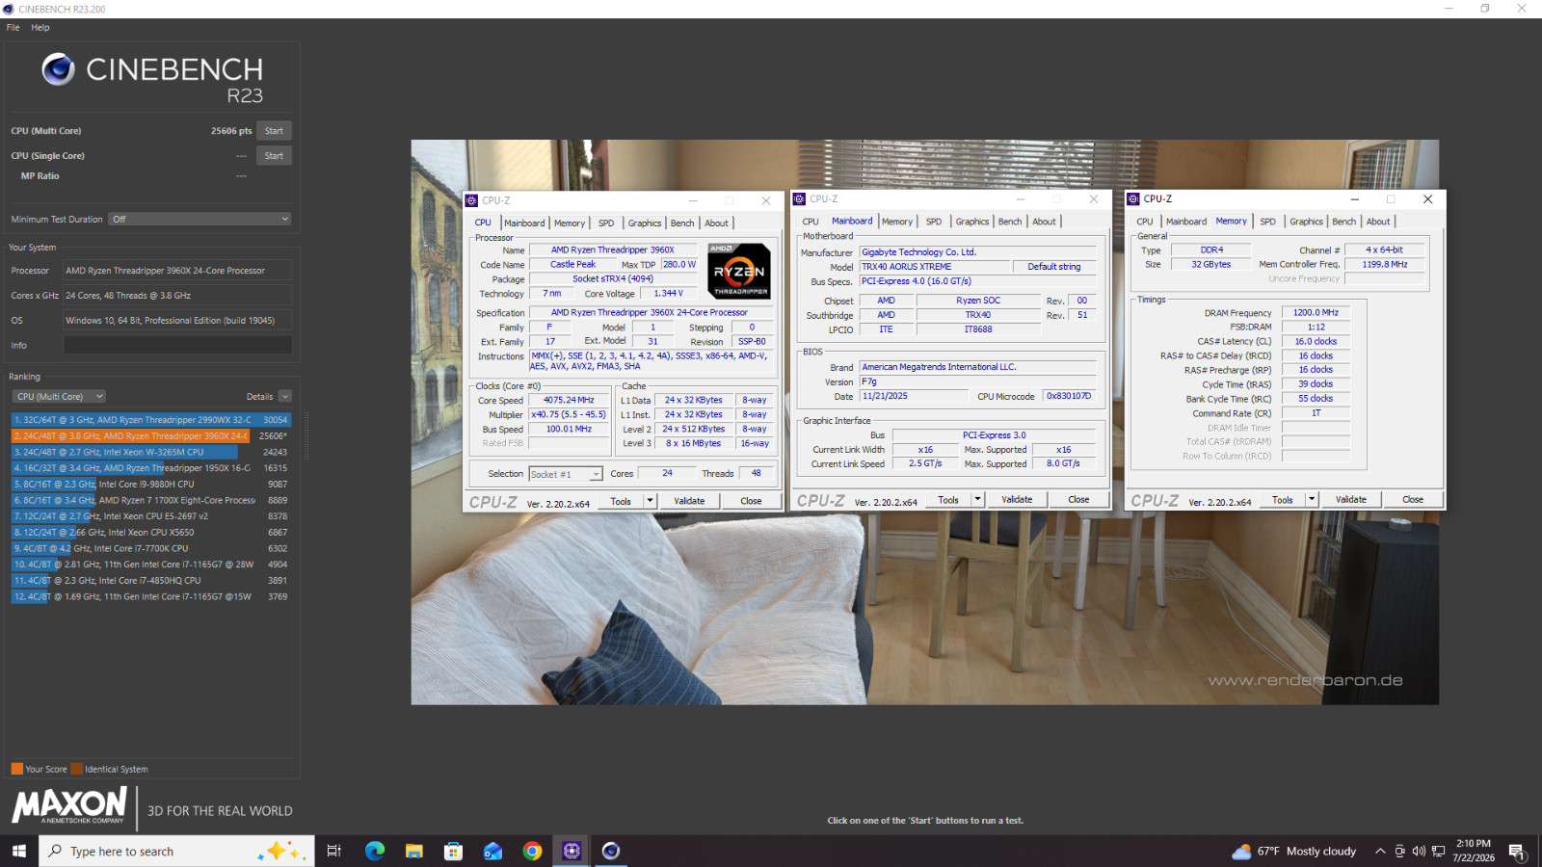The image size is (1542, 867).
Task: Show hidden system tray icons
Action: [1380, 851]
